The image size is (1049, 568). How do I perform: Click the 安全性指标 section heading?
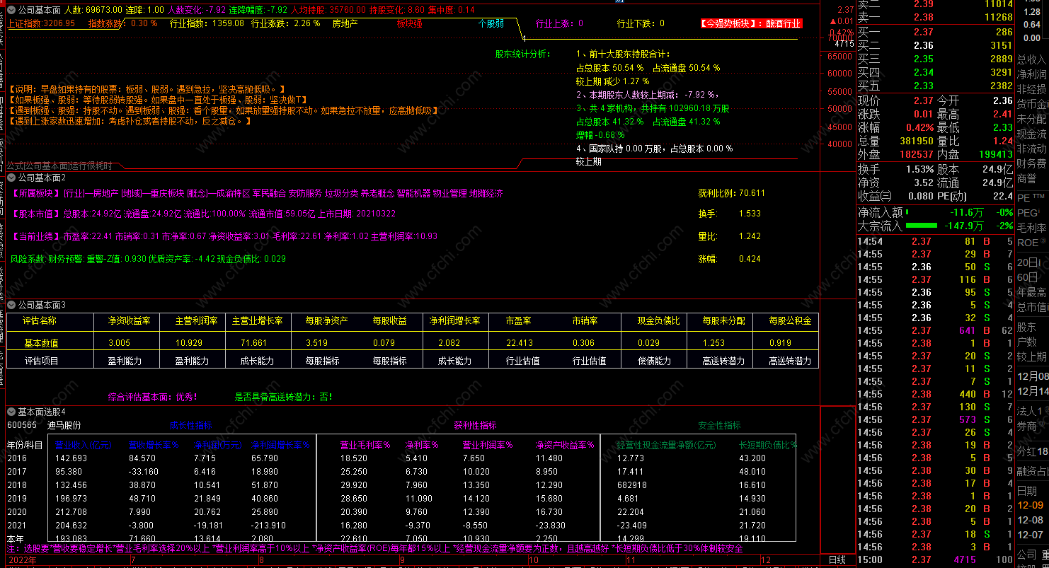[719, 425]
